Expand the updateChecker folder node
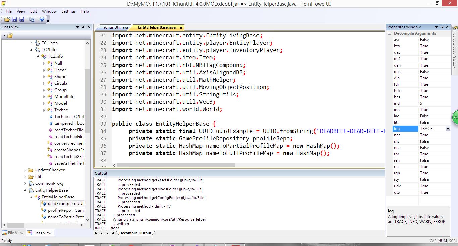Screen dimensions: 458x246 (25, 170)
